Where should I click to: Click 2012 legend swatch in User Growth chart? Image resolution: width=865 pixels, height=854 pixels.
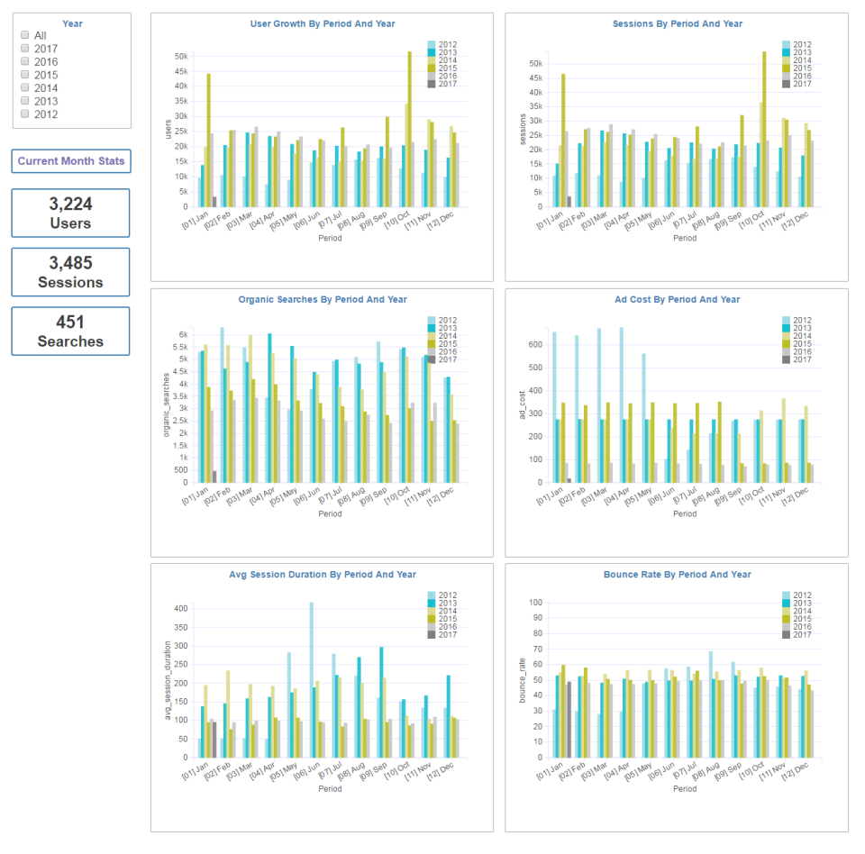tap(432, 44)
